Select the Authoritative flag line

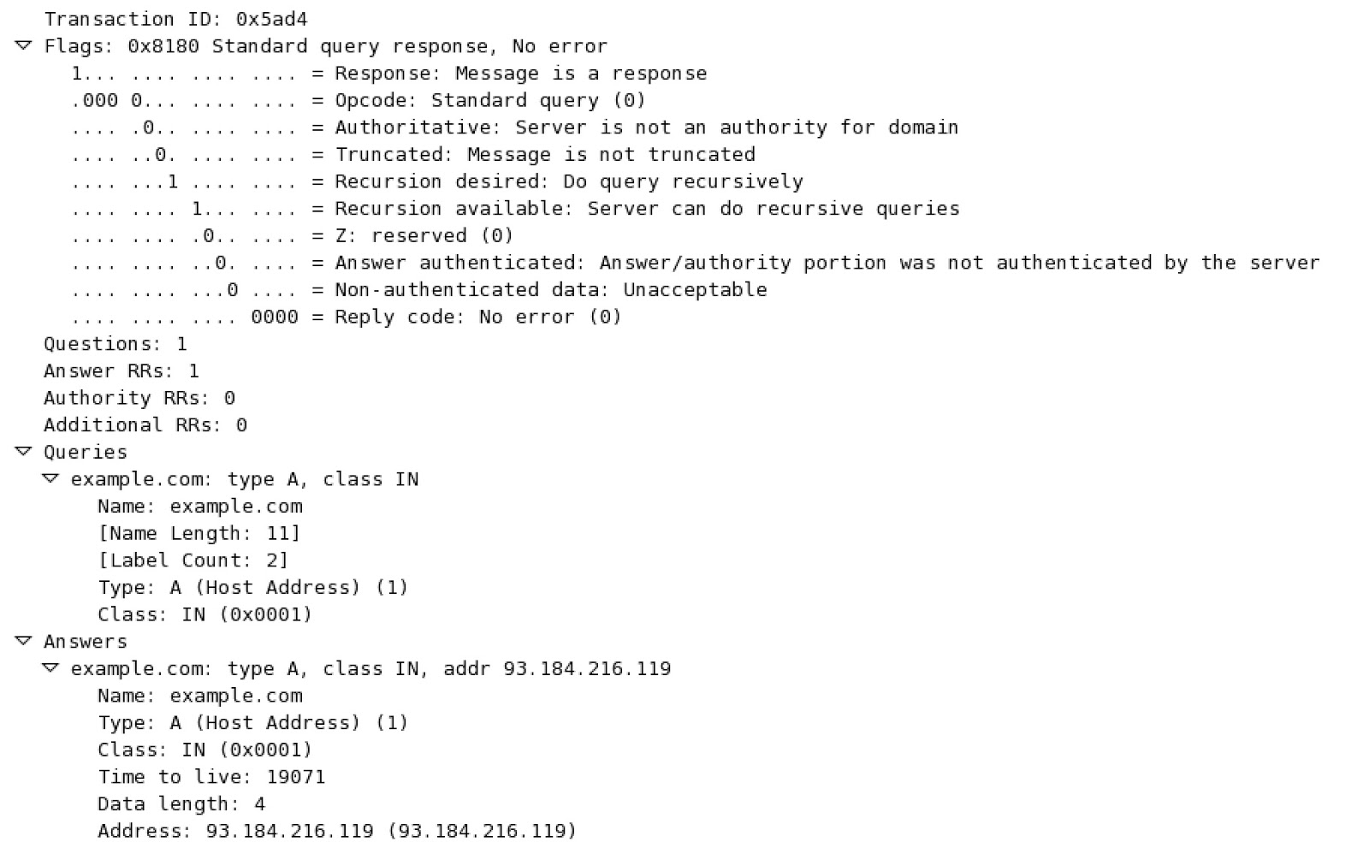click(514, 127)
